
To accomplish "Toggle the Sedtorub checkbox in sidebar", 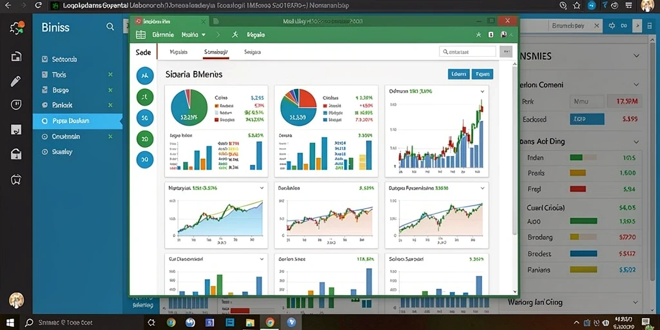I will pyautogui.click(x=45, y=59).
